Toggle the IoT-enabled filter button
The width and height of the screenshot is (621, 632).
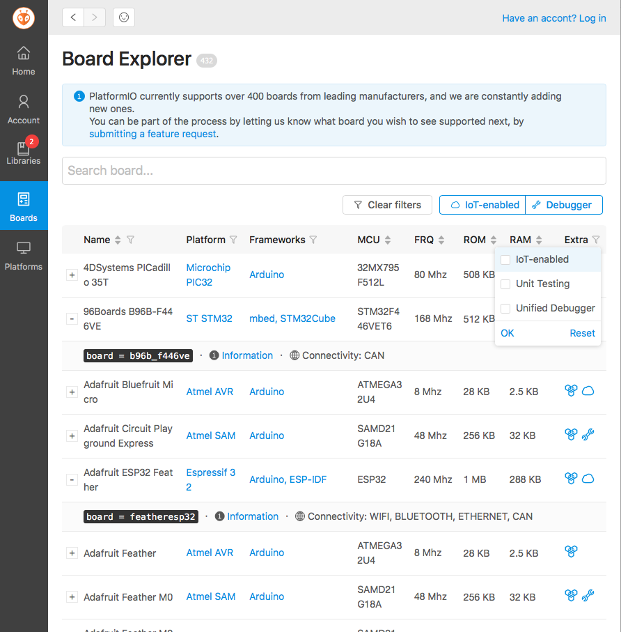click(x=482, y=205)
